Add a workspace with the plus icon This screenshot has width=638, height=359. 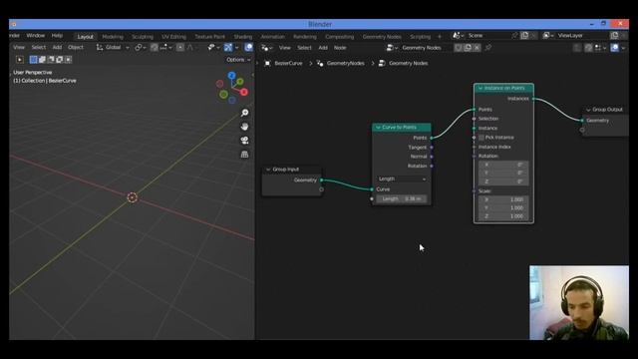439,37
